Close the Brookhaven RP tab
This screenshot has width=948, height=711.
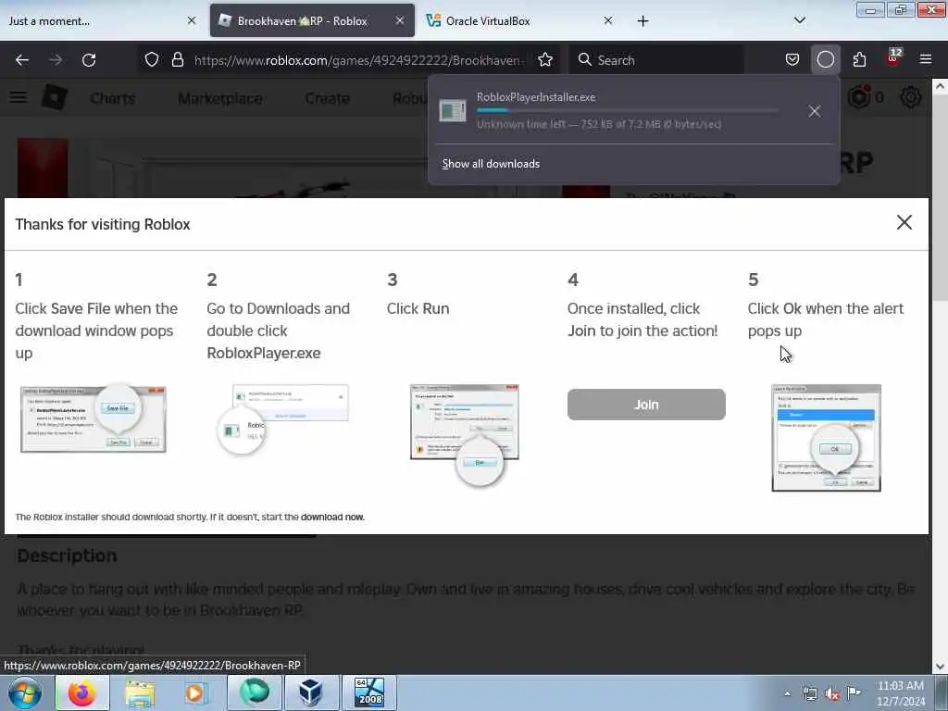point(400,20)
